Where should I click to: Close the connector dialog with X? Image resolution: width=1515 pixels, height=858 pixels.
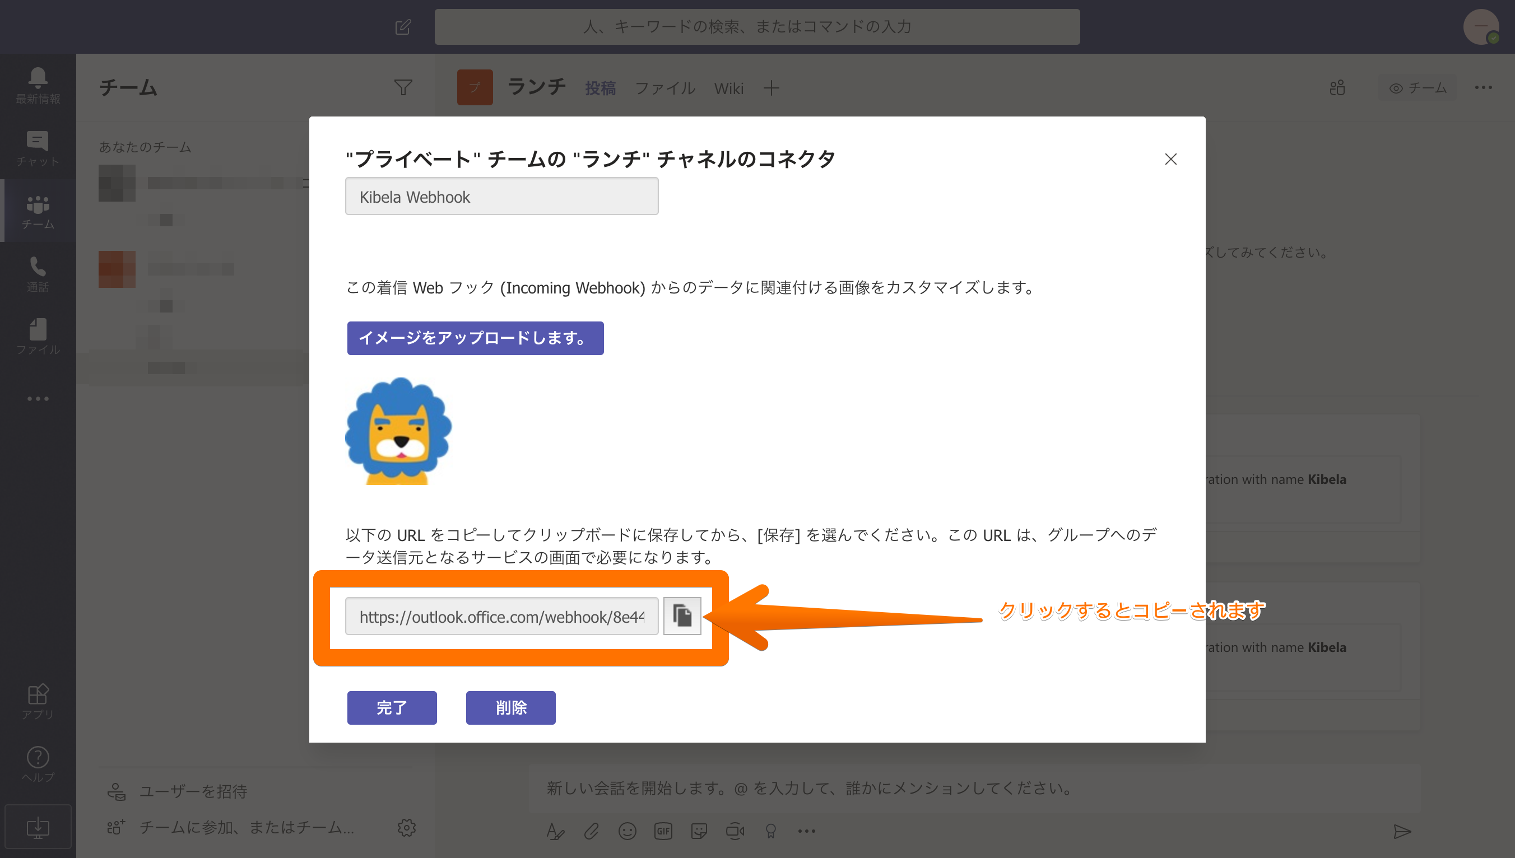tap(1170, 159)
